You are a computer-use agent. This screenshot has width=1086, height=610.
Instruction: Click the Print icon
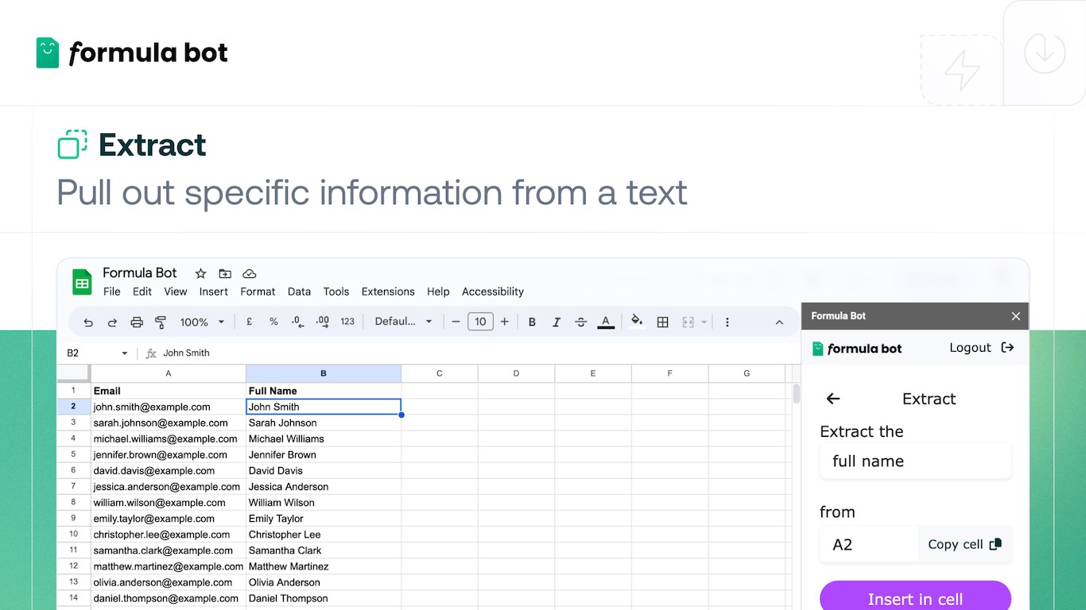(137, 322)
